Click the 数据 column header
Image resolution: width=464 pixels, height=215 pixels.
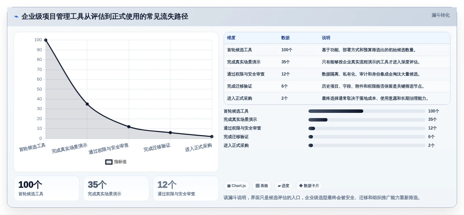click(285, 38)
